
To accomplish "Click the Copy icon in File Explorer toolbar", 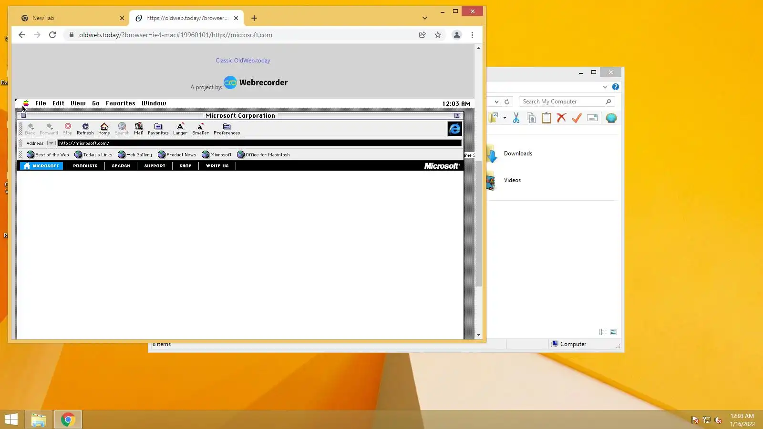I will click(531, 118).
